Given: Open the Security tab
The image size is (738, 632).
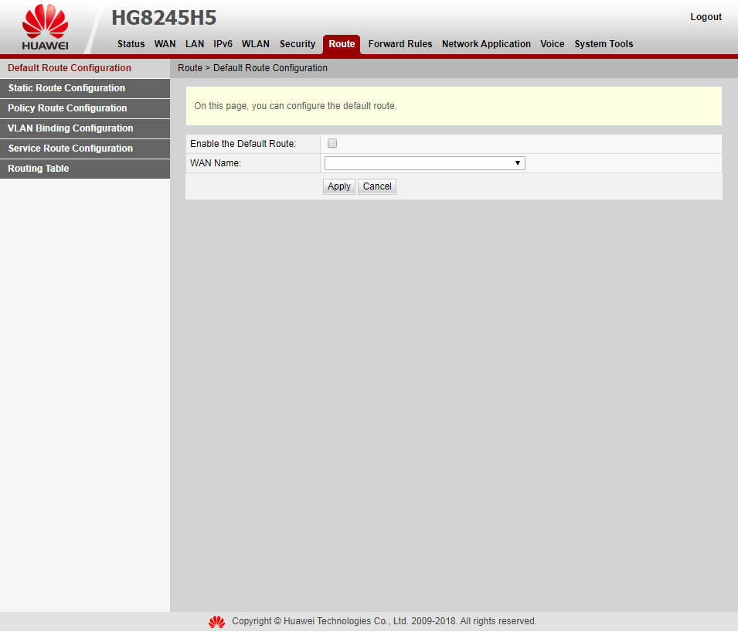Looking at the screenshot, I should click(298, 44).
